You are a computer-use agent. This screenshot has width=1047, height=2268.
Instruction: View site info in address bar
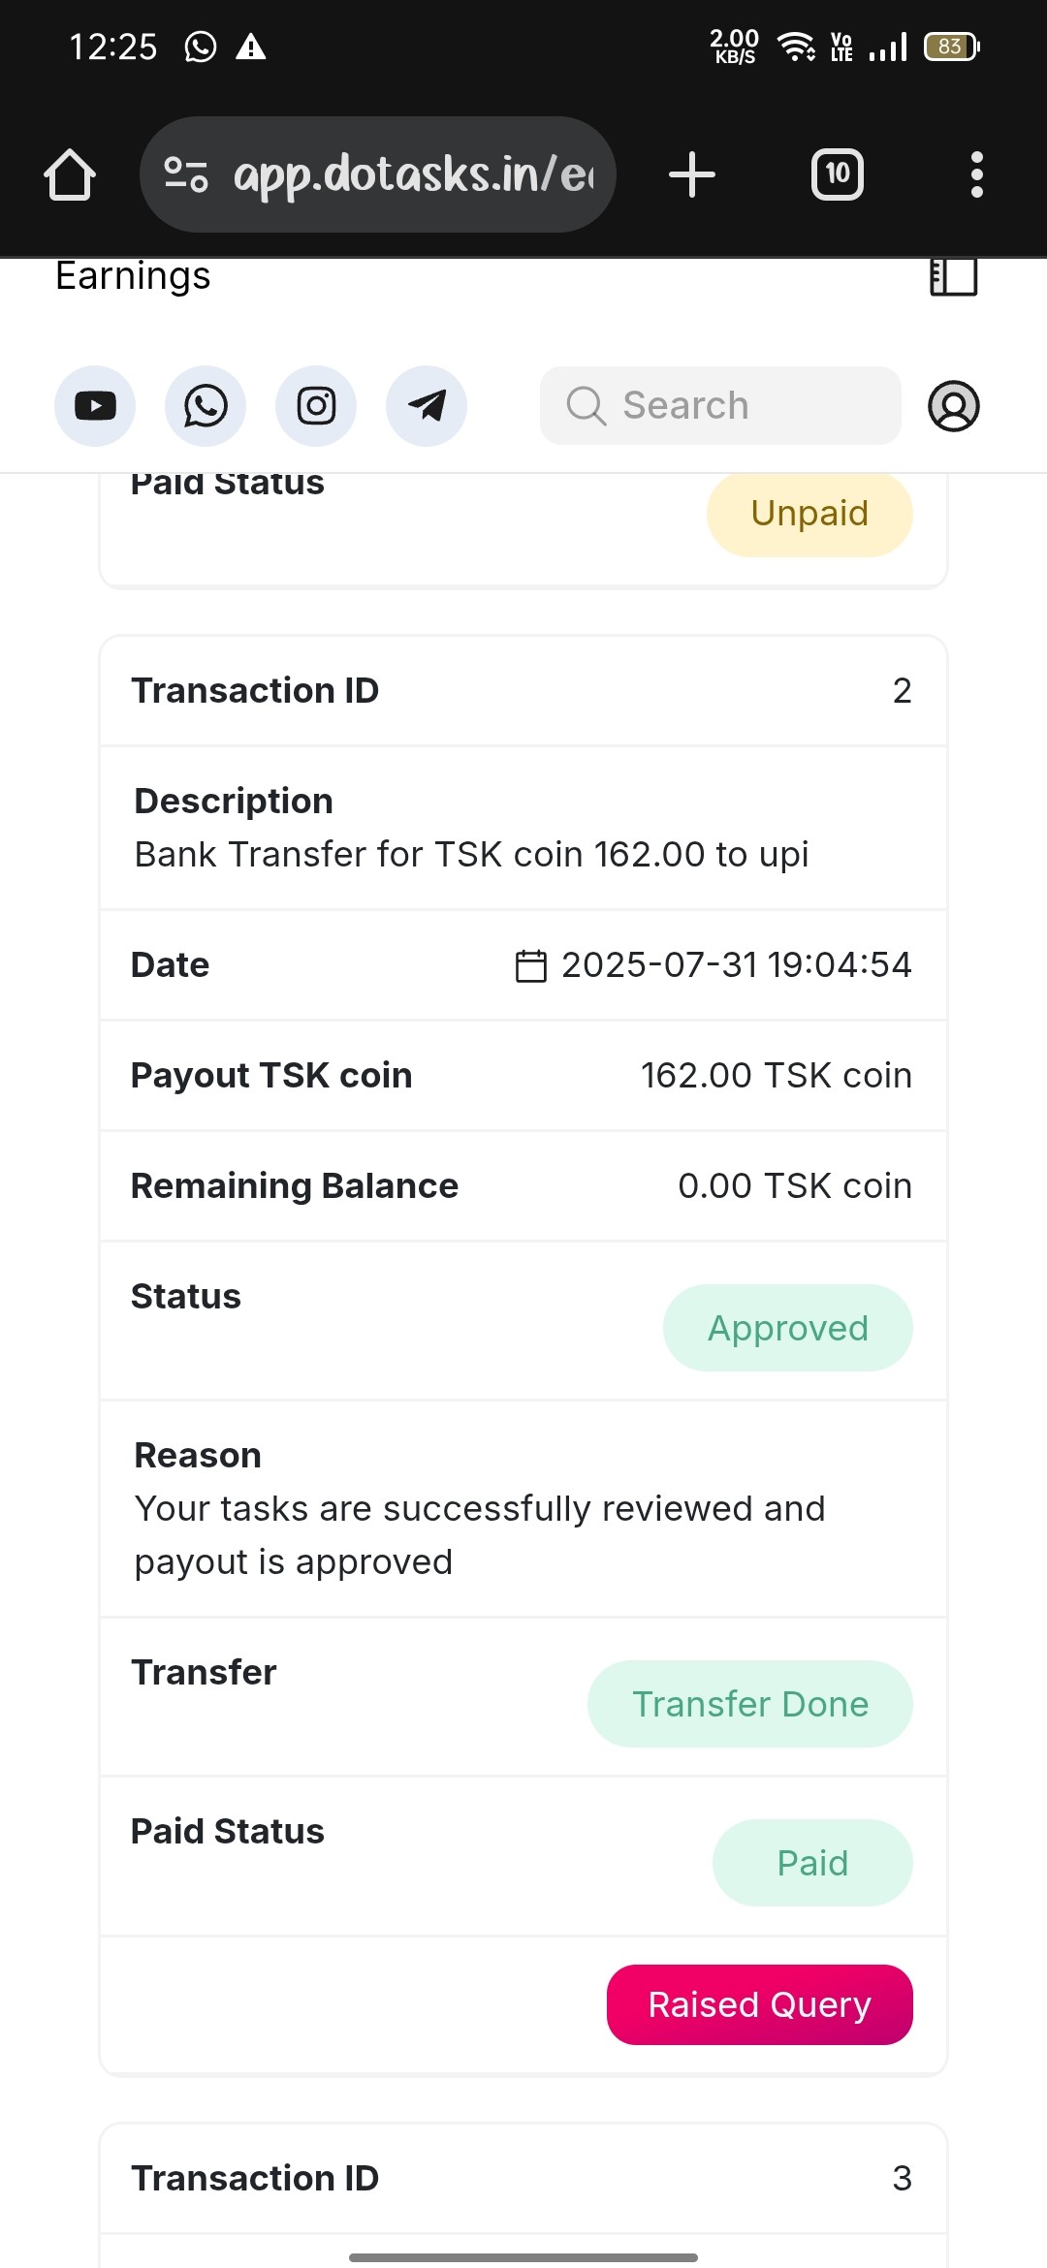point(186,174)
